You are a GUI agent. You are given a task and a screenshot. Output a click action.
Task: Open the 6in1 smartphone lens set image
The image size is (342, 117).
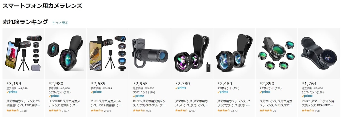(x=276, y=53)
